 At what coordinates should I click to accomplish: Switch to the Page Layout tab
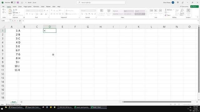[x=27, y=7]
